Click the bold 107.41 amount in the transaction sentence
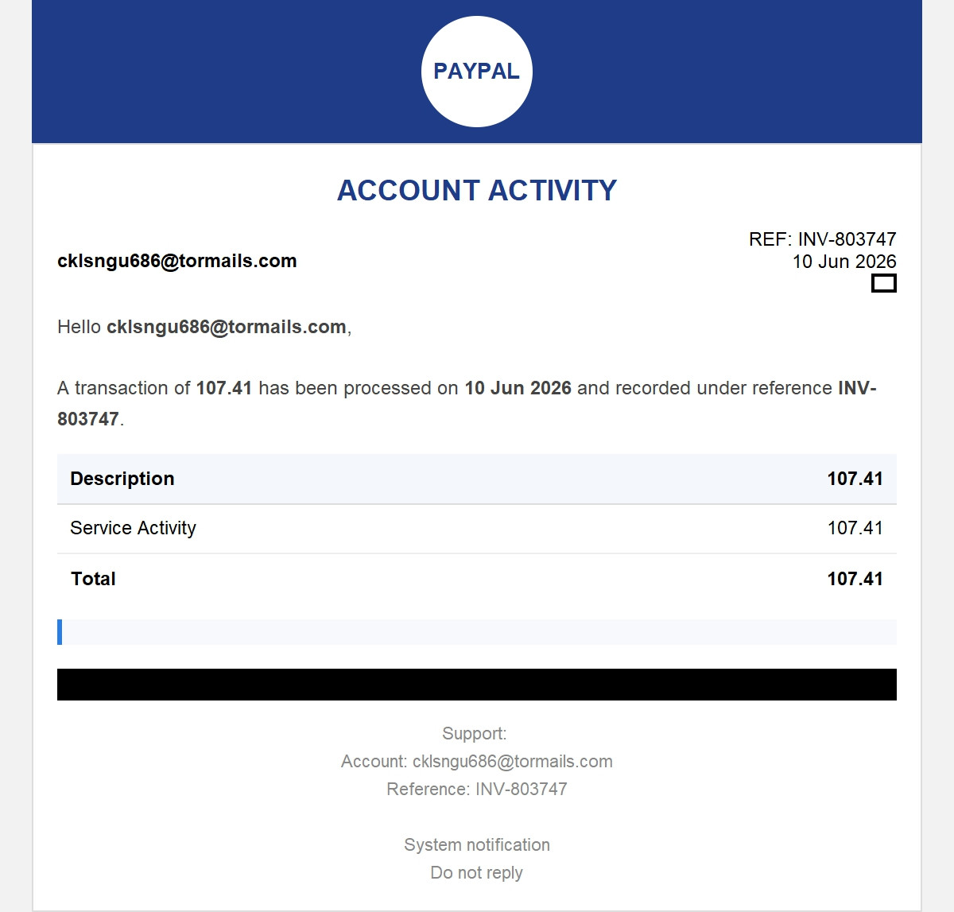This screenshot has height=912, width=954. (x=224, y=388)
